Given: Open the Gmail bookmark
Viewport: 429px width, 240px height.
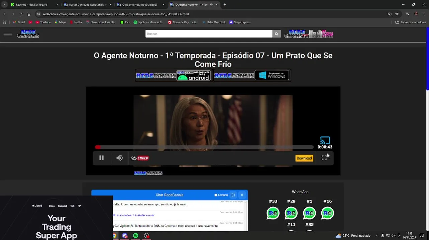Looking at the screenshot, I should click(x=19, y=22).
